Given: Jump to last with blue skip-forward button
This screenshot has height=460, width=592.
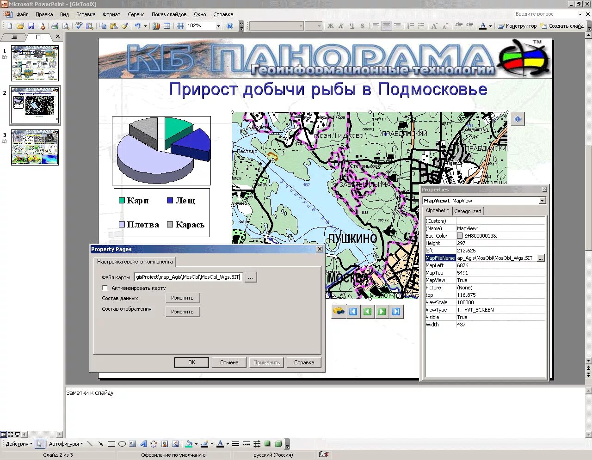Looking at the screenshot, I should [x=396, y=312].
